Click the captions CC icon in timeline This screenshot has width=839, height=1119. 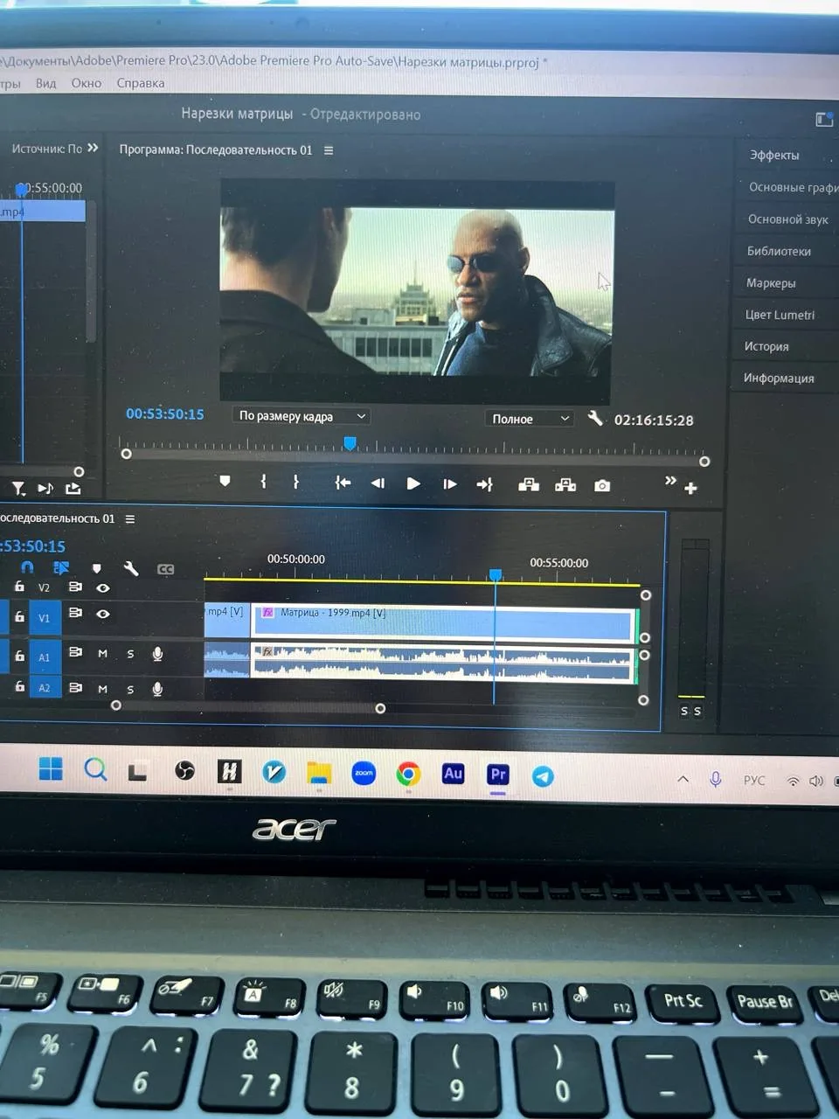click(165, 569)
